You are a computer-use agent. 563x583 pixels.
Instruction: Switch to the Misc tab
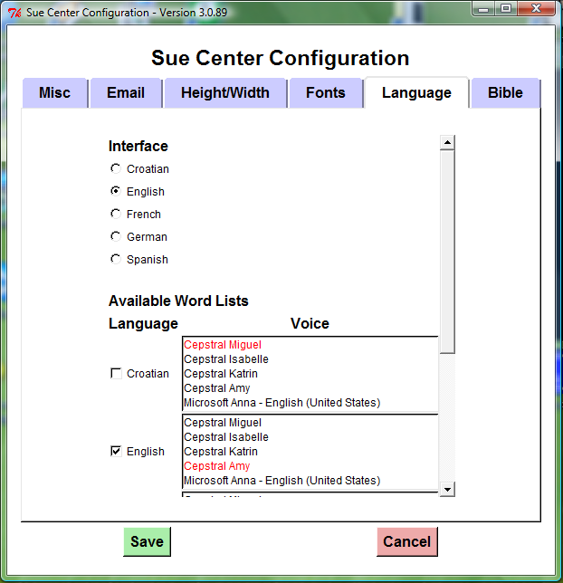pos(55,93)
